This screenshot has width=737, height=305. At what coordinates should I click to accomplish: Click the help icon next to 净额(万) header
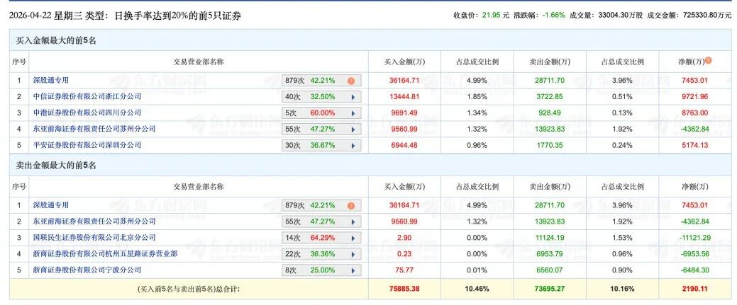[708, 61]
